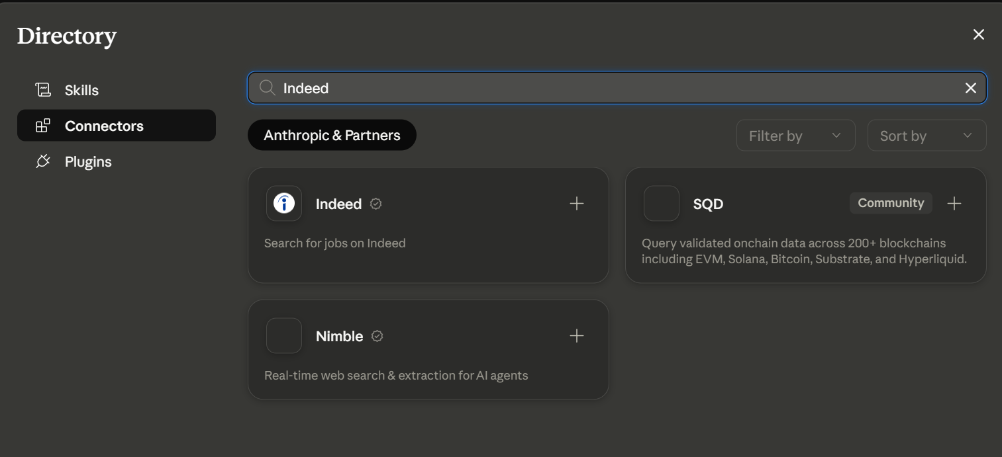Select the Connectors section
The image size is (1002, 457).
coord(117,126)
